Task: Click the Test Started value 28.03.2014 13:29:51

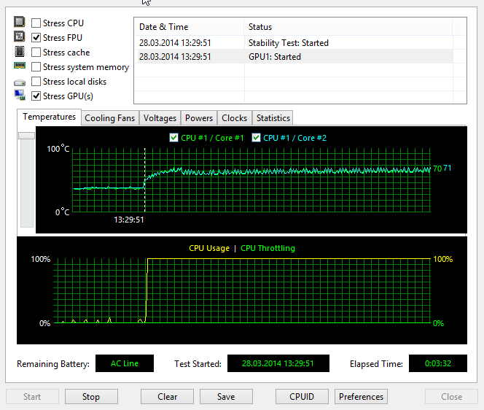Action: click(x=278, y=363)
